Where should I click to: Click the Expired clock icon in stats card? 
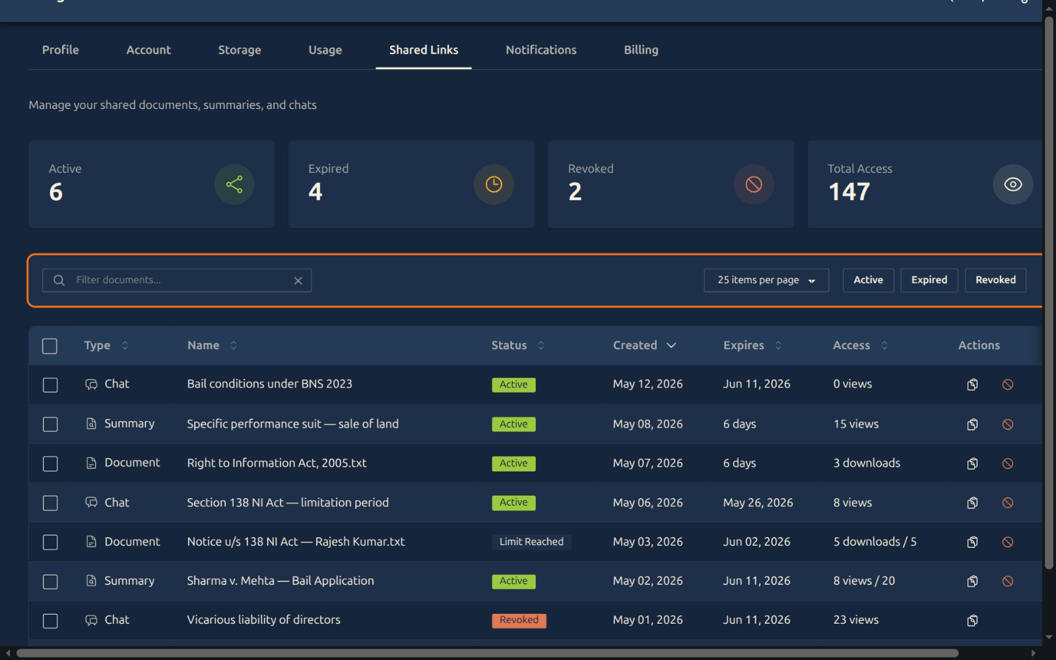click(x=494, y=184)
